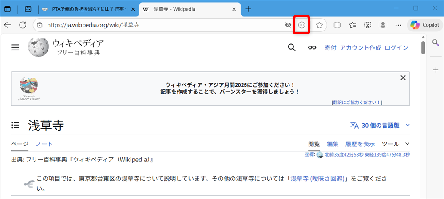Click the Wikipedia Asian Month logo

pyautogui.click(x=28, y=89)
